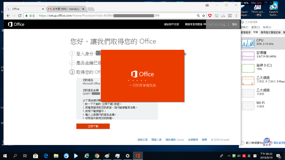Click step 3 取得您的 Office heading
The width and height of the screenshot is (285, 160).
(88, 72)
